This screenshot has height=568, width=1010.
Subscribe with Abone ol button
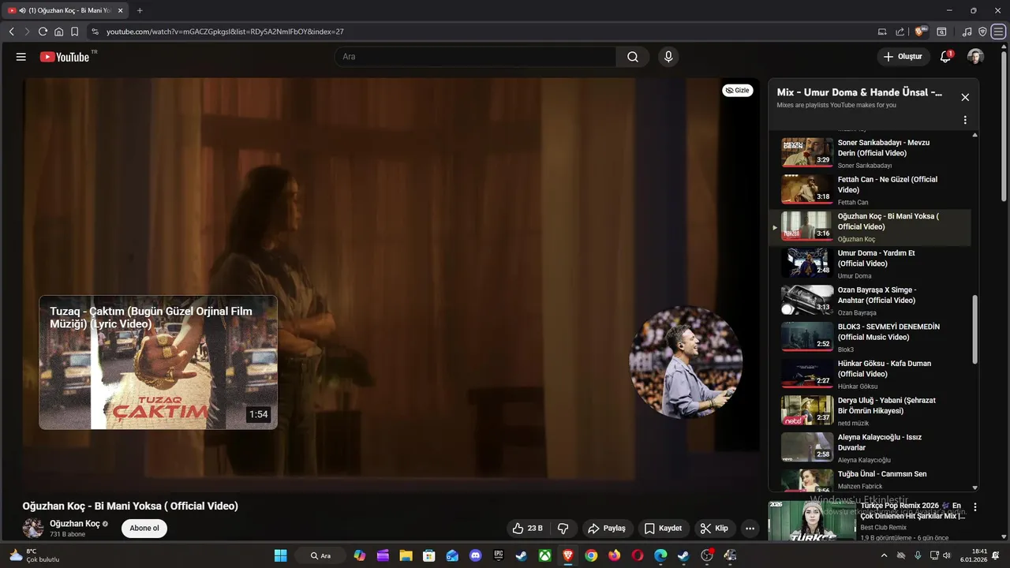tap(144, 529)
